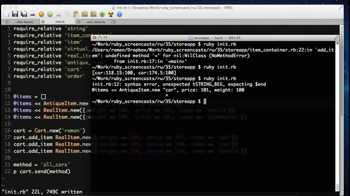
Task: Click the yellow radiation Make icon
Action: click(x=110, y=15)
